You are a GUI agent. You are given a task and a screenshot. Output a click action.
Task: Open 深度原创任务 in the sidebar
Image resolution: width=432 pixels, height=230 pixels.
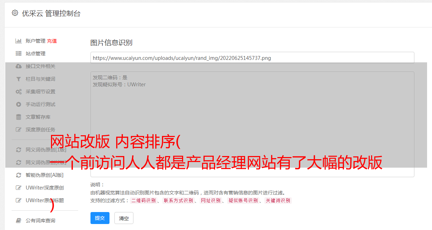(40, 130)
